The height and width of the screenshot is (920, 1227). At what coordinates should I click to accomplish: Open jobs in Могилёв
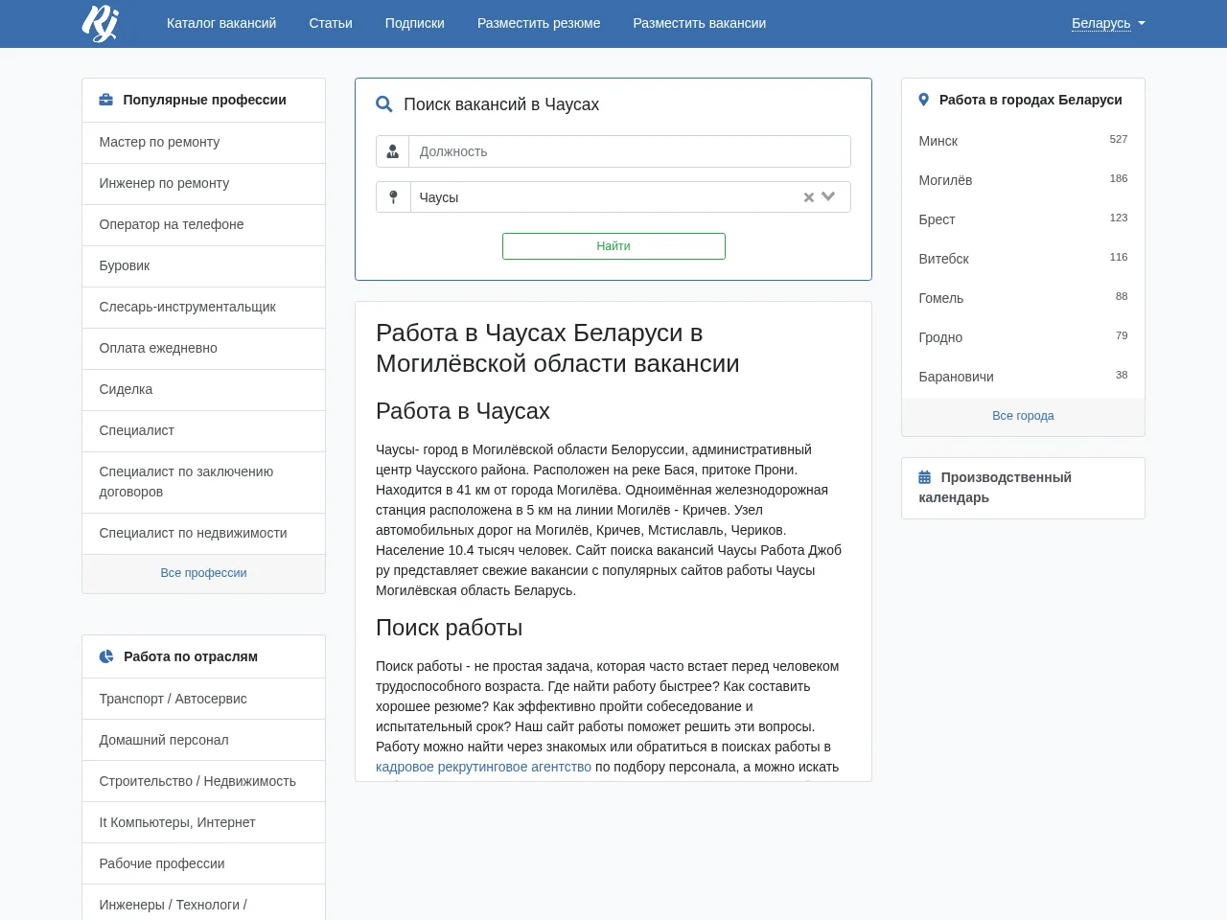pos(945,180)
